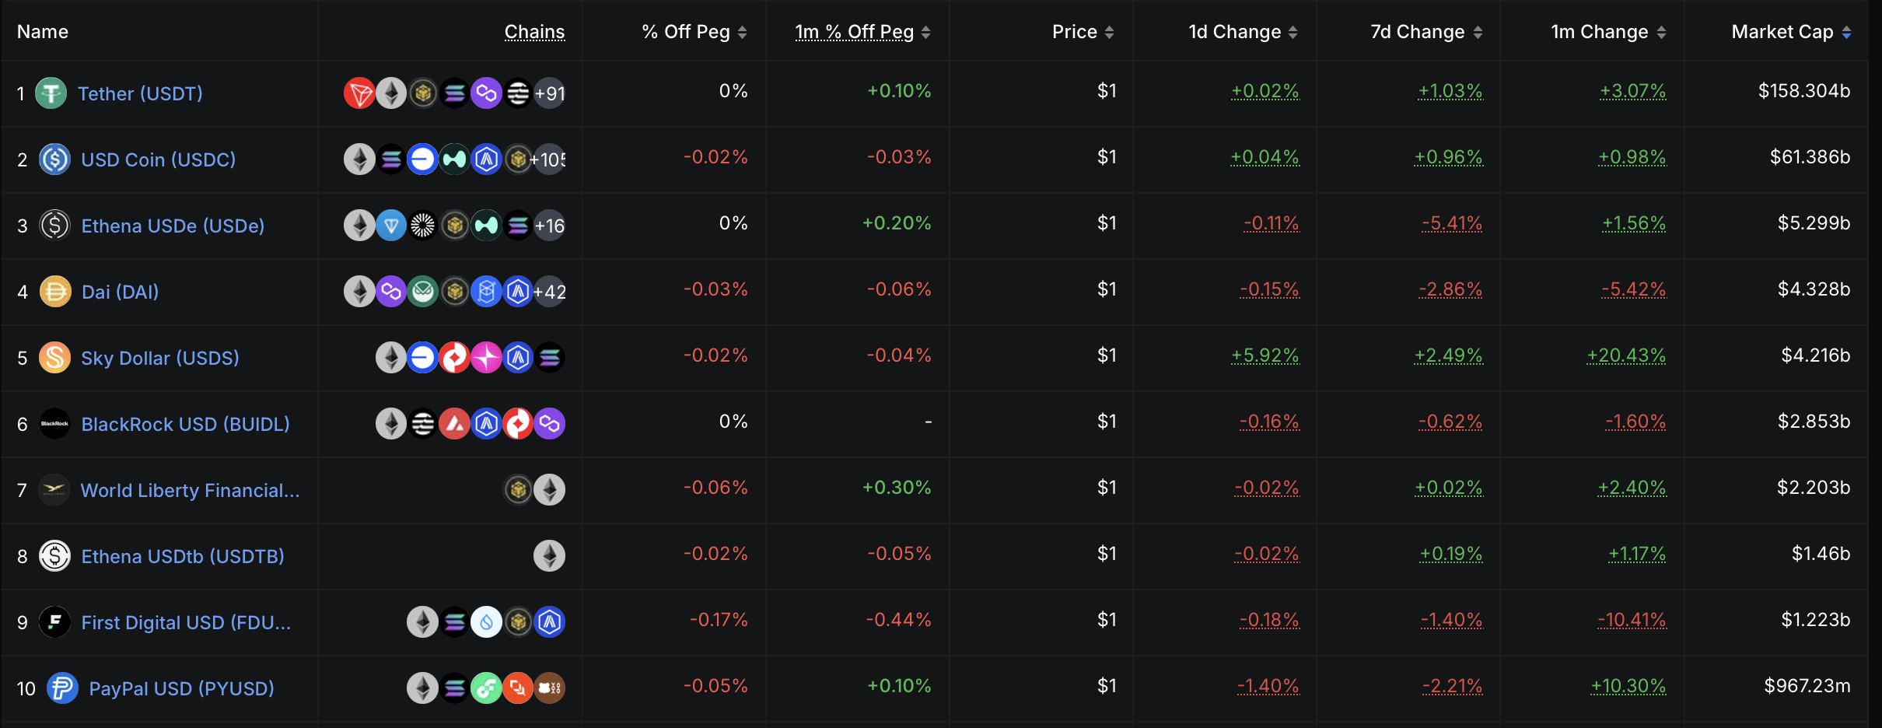
Task: Click the BlackRock USD logo icon
Action: [x=54, y=424]
